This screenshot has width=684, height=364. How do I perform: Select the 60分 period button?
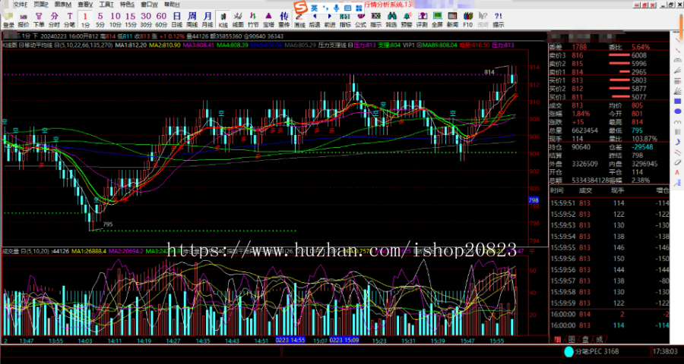161,20
